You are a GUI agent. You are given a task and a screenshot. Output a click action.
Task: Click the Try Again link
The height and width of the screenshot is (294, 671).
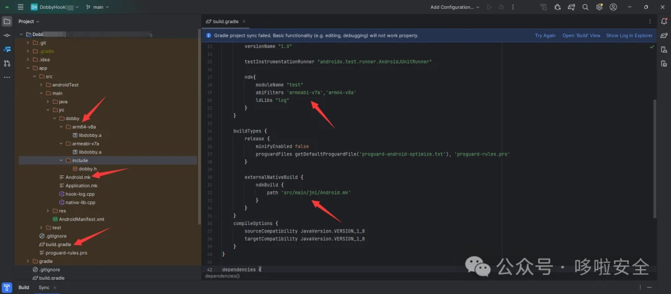click(x=545, y=35)
